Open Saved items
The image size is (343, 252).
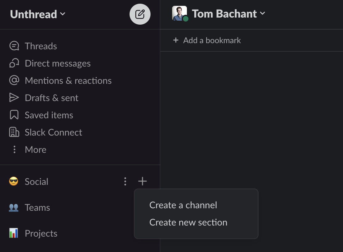pos(49,115)
